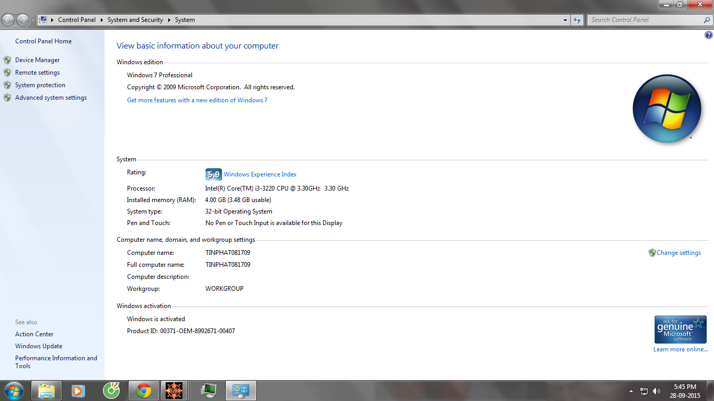
Task: Open Windows Update link
Action: pos(39,346)
